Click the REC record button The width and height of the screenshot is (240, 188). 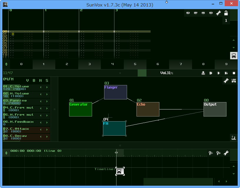click(203, 73)
